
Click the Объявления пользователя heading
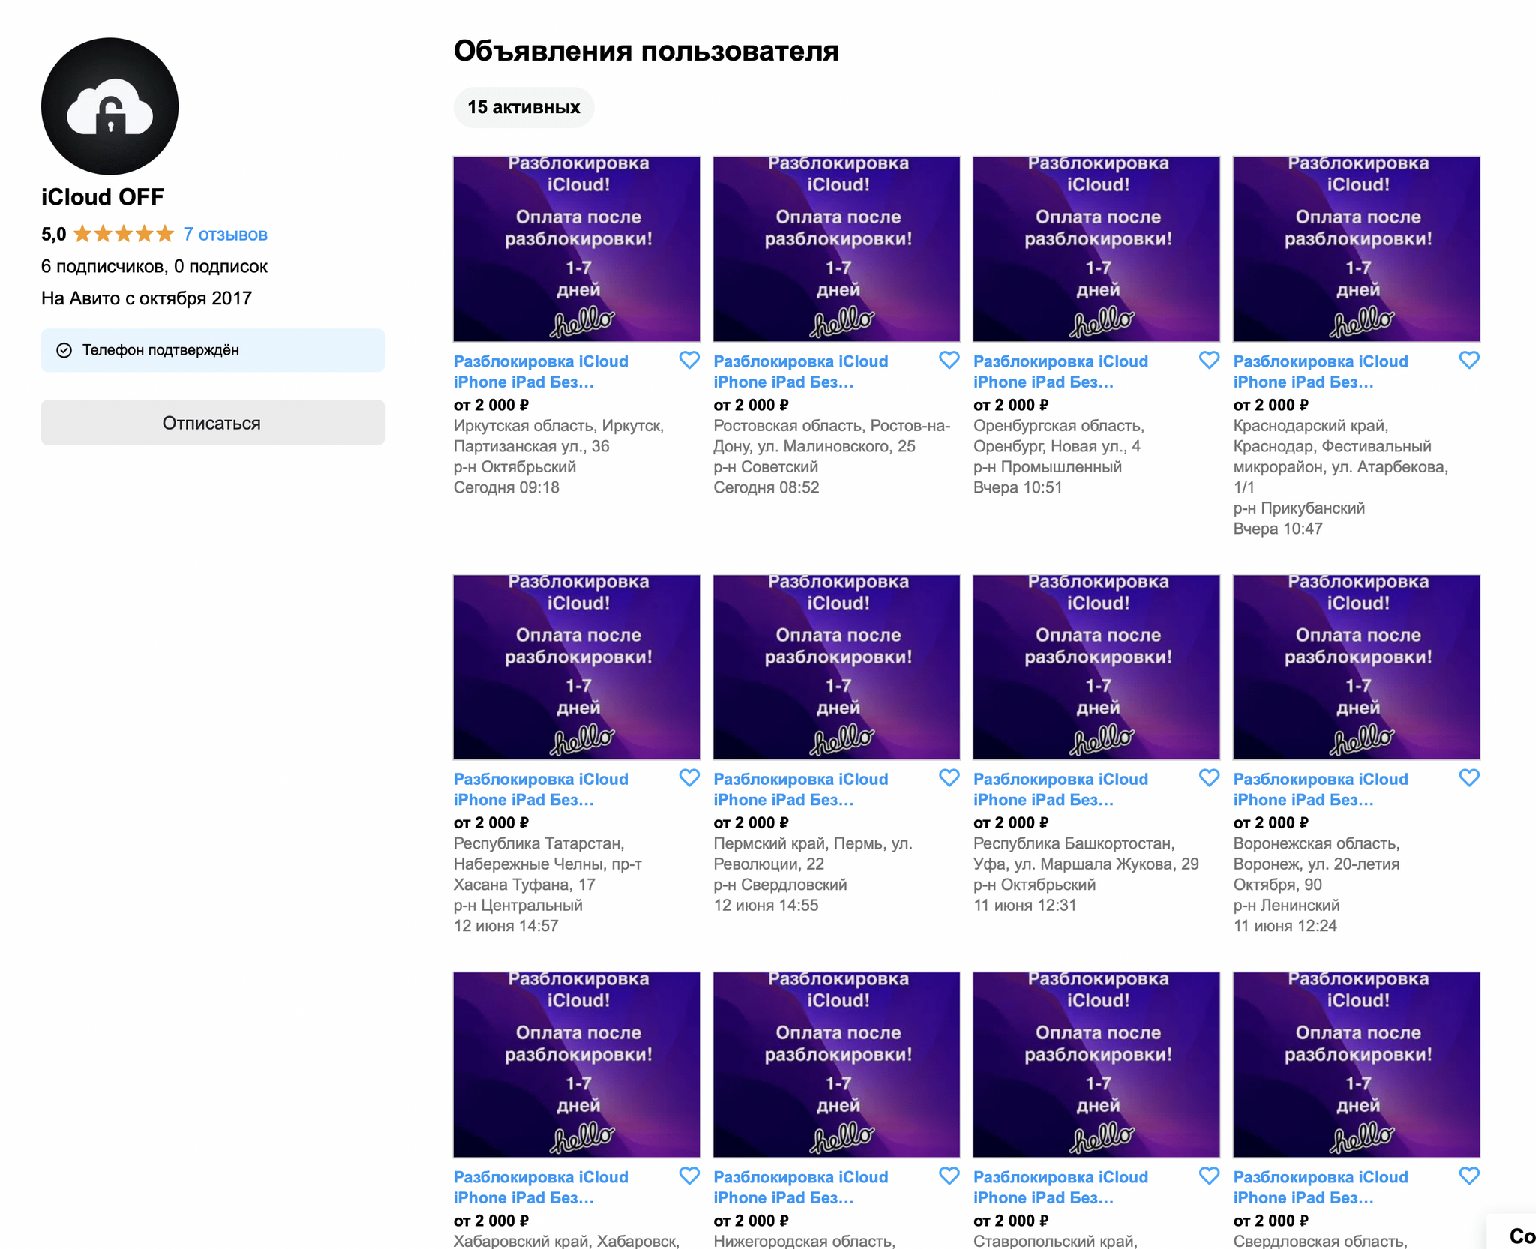tap(646, 51)
